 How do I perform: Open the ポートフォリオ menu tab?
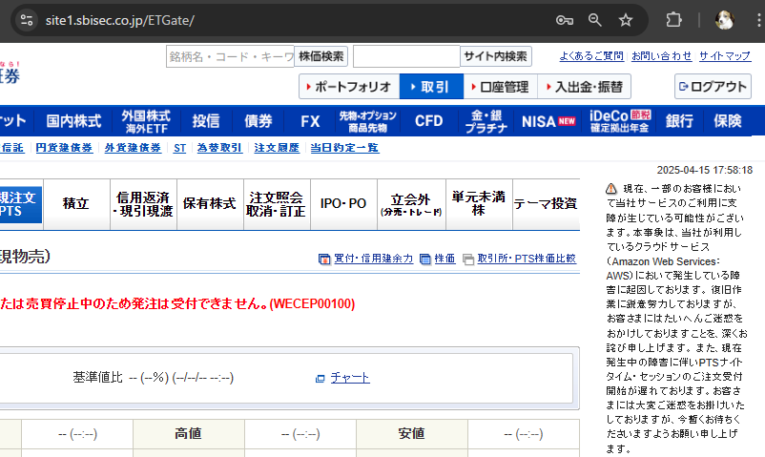pyautogui.click(x=348, y=87)
